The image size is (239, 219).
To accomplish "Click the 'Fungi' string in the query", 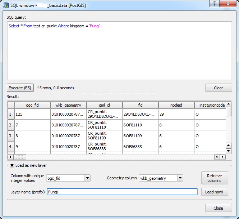I will point(95,26).
